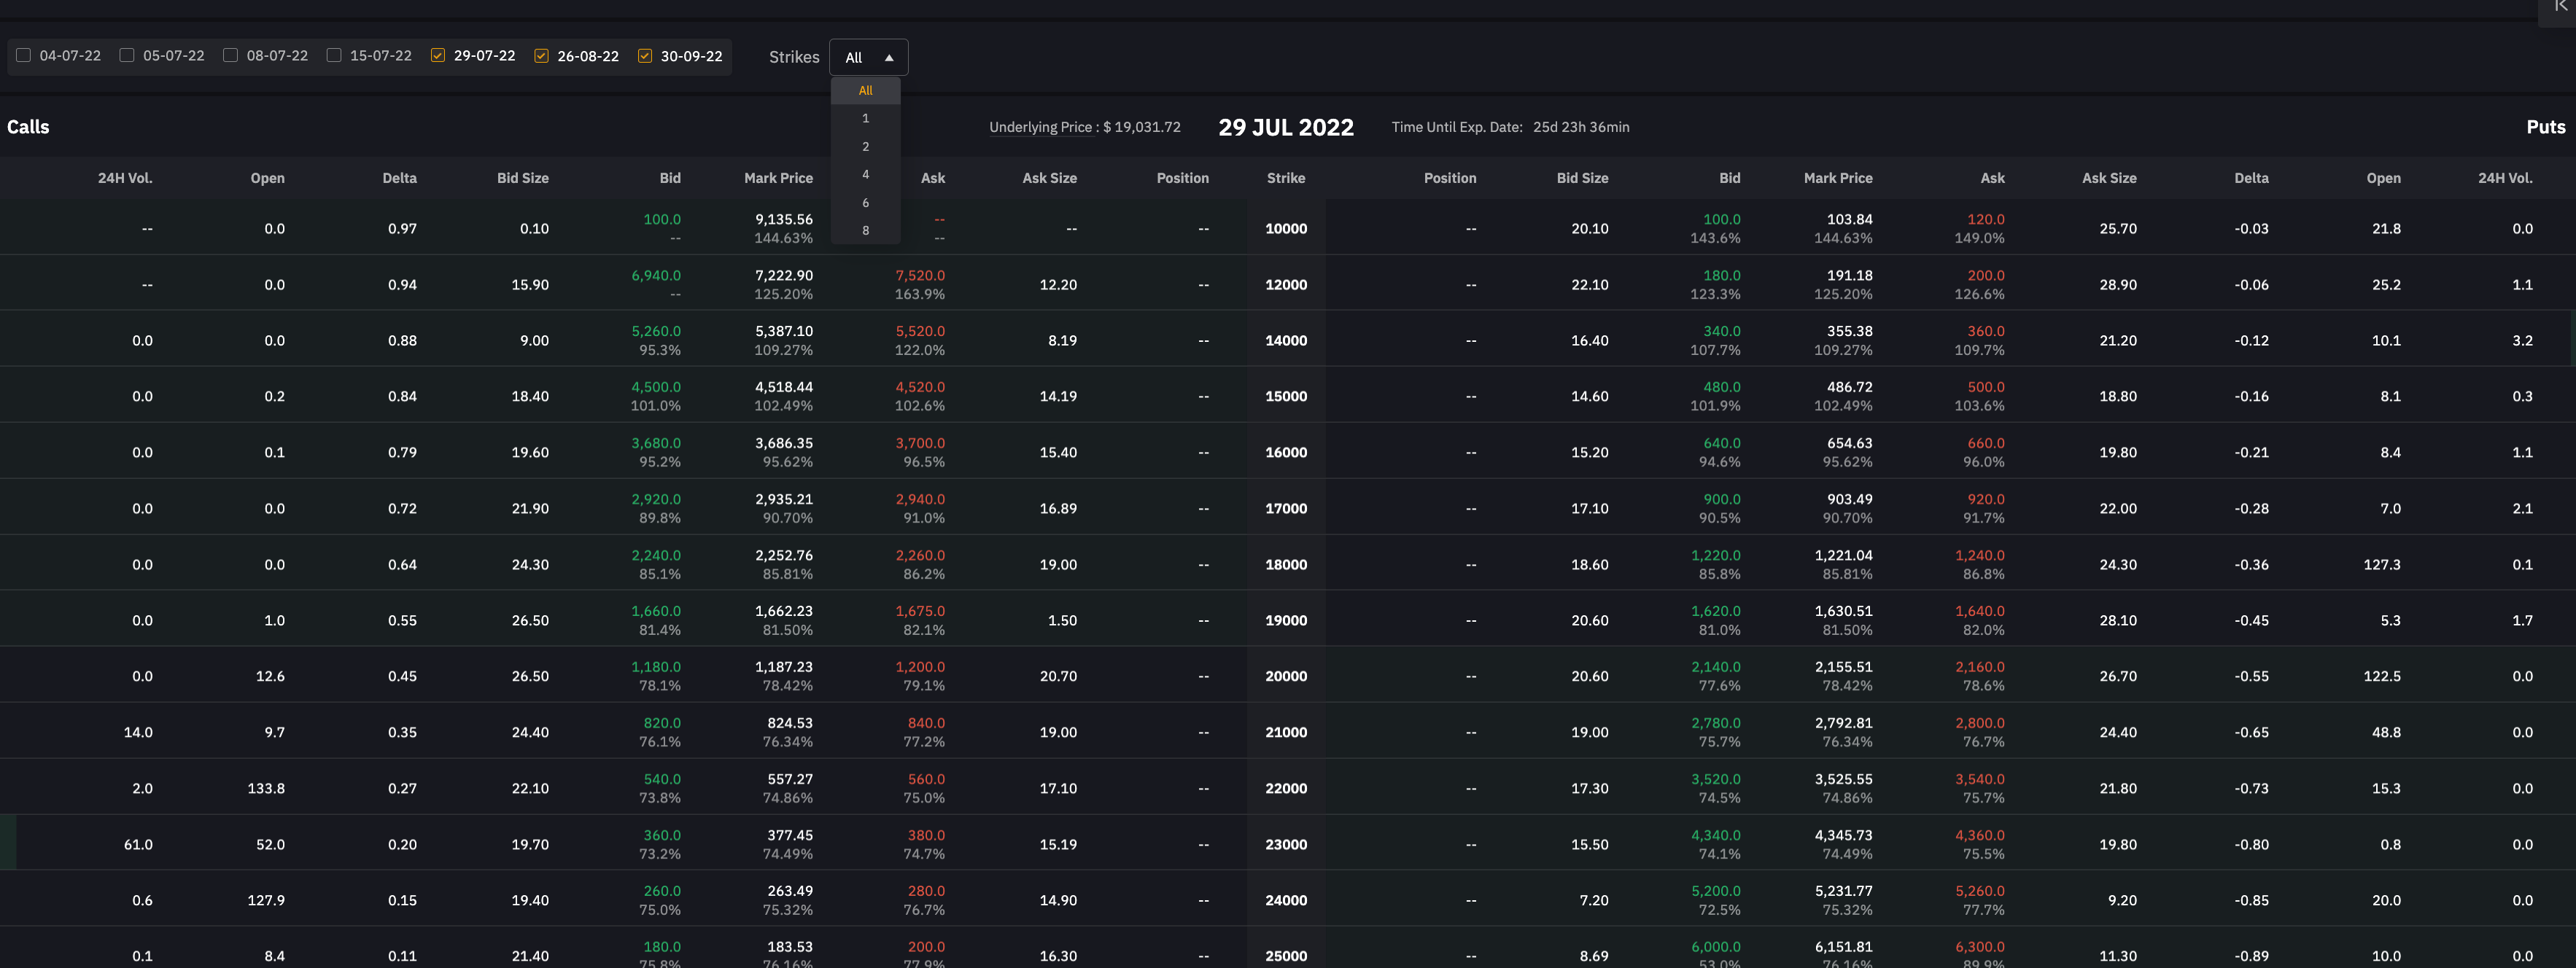Select the 24000 strike cell

[1286, 900]
